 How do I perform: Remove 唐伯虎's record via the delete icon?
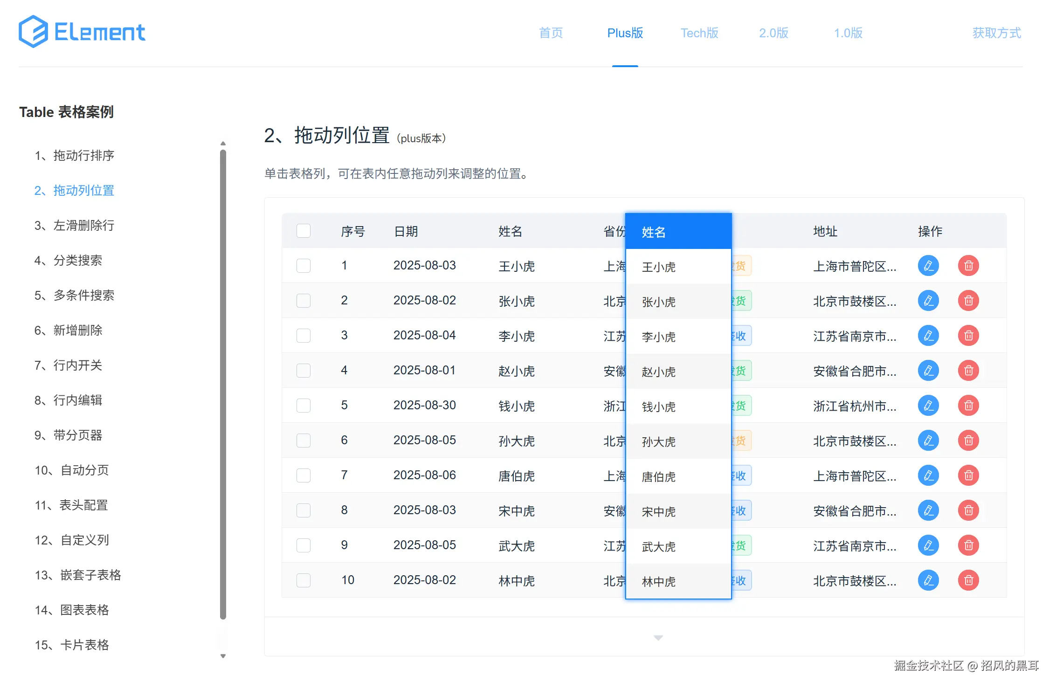tap(968, 475)
